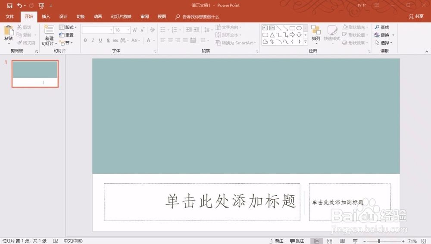Click the Find (查找) button

click(382, 27)
